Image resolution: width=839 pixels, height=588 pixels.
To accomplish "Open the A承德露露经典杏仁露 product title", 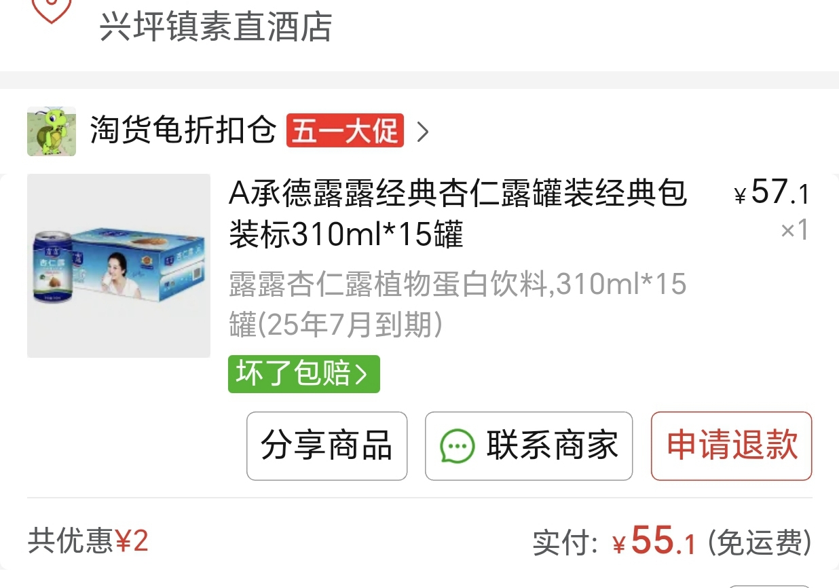I will coord(458,214).
